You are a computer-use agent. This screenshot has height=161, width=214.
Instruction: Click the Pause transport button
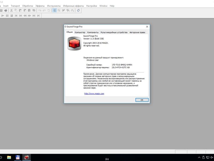(7, 16)
